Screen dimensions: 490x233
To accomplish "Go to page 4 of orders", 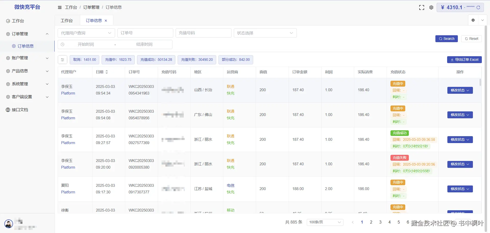I will coord(389,222).
